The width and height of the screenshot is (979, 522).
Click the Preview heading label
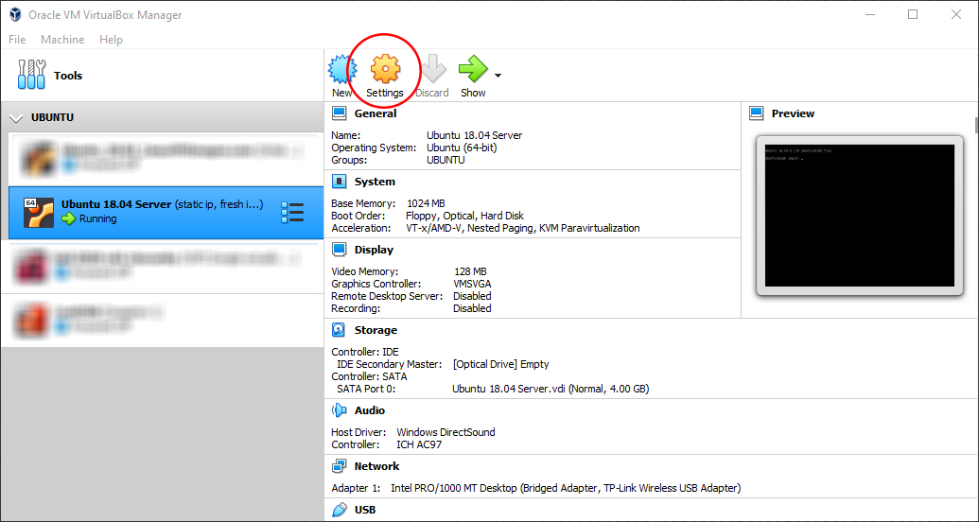[793, 113]
